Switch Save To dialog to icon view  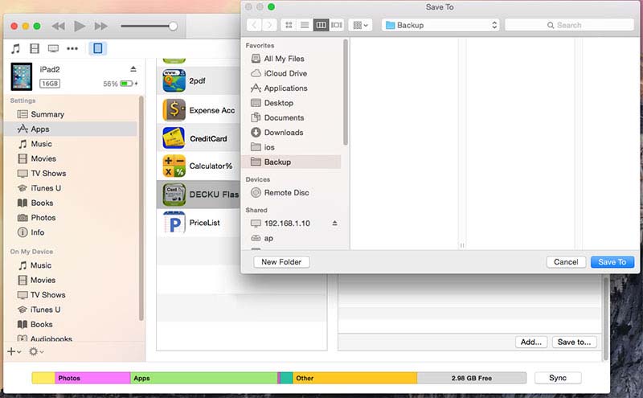click(x=289, y=25)
